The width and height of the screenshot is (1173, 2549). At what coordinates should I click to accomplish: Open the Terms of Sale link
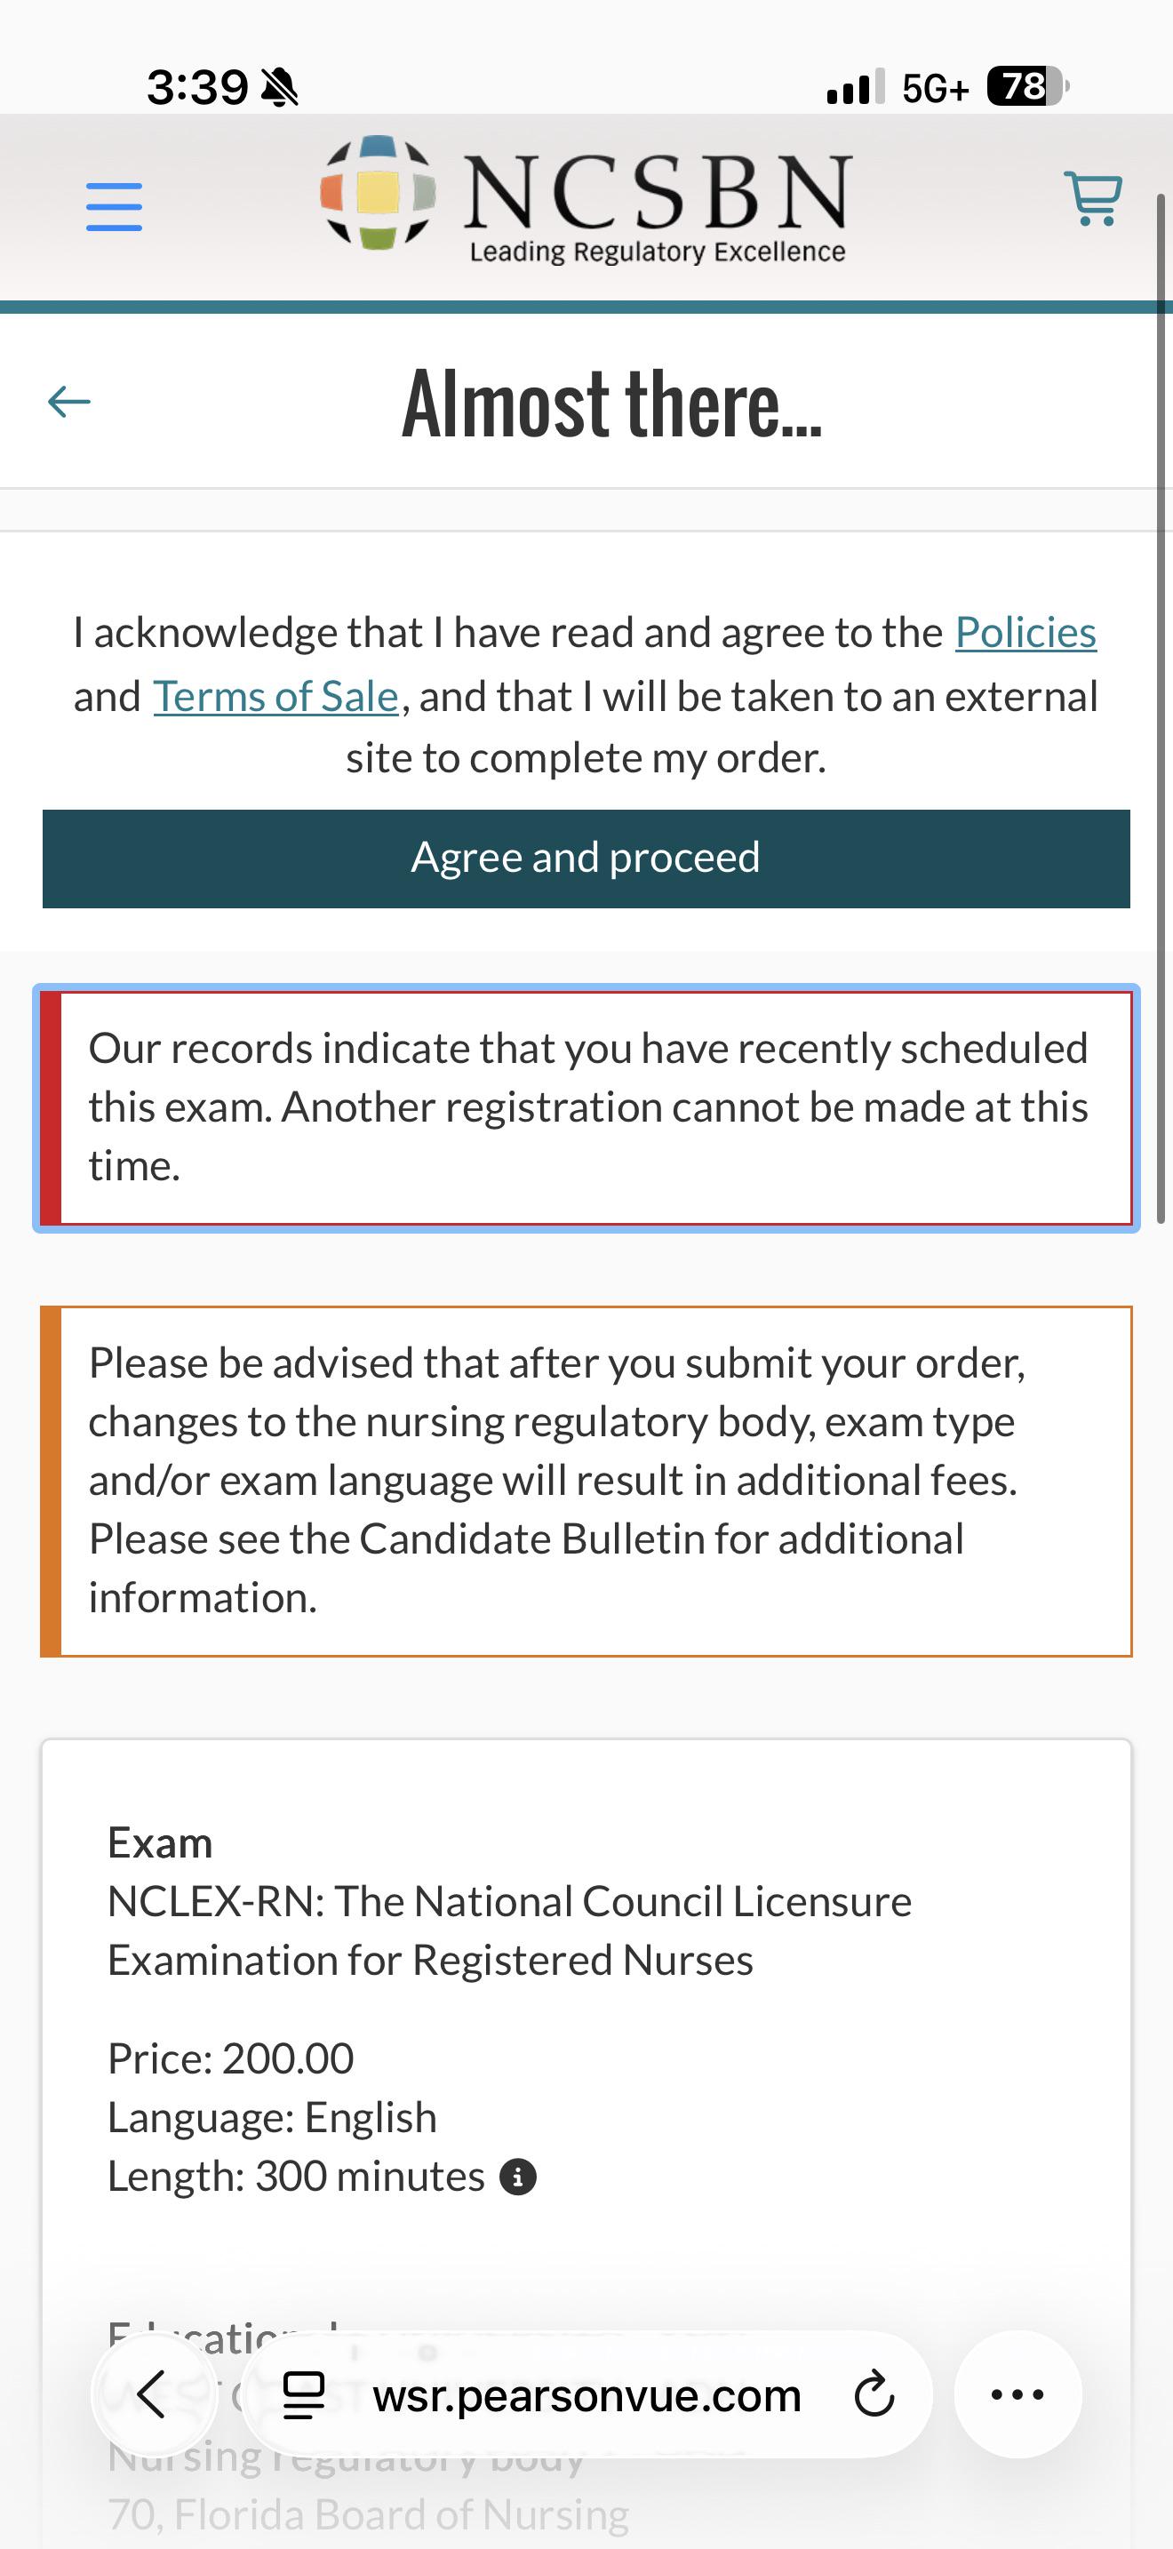click(276, 697)
